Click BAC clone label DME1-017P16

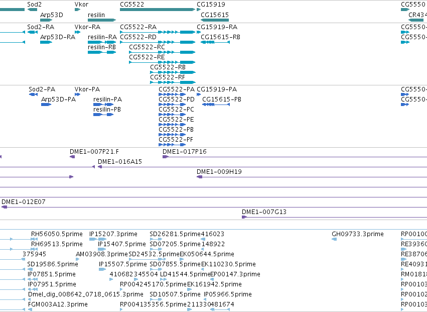coord(185,152)
